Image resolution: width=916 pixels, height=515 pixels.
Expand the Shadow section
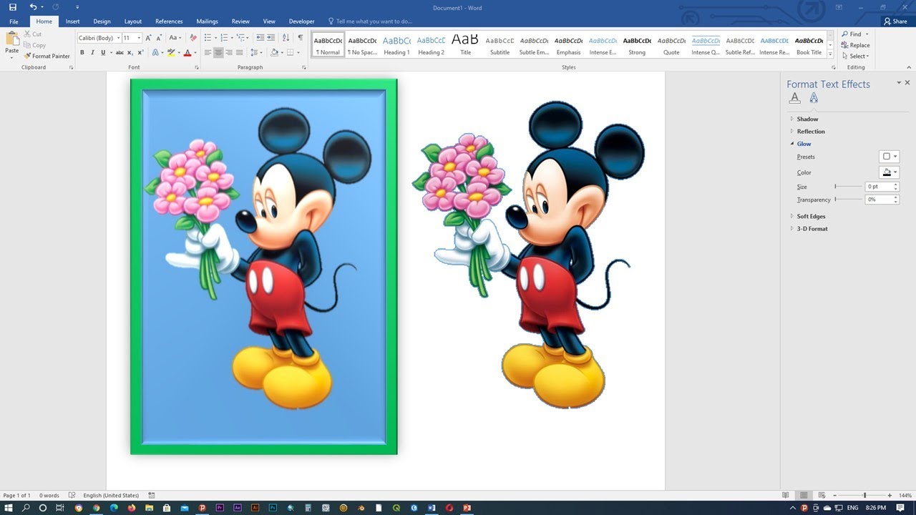pyautogui.click(x=807, y=119)
